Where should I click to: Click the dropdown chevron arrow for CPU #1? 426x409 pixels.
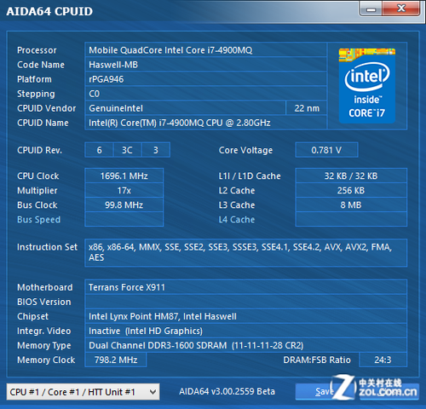pyautogui.click(x=153, y=392)
